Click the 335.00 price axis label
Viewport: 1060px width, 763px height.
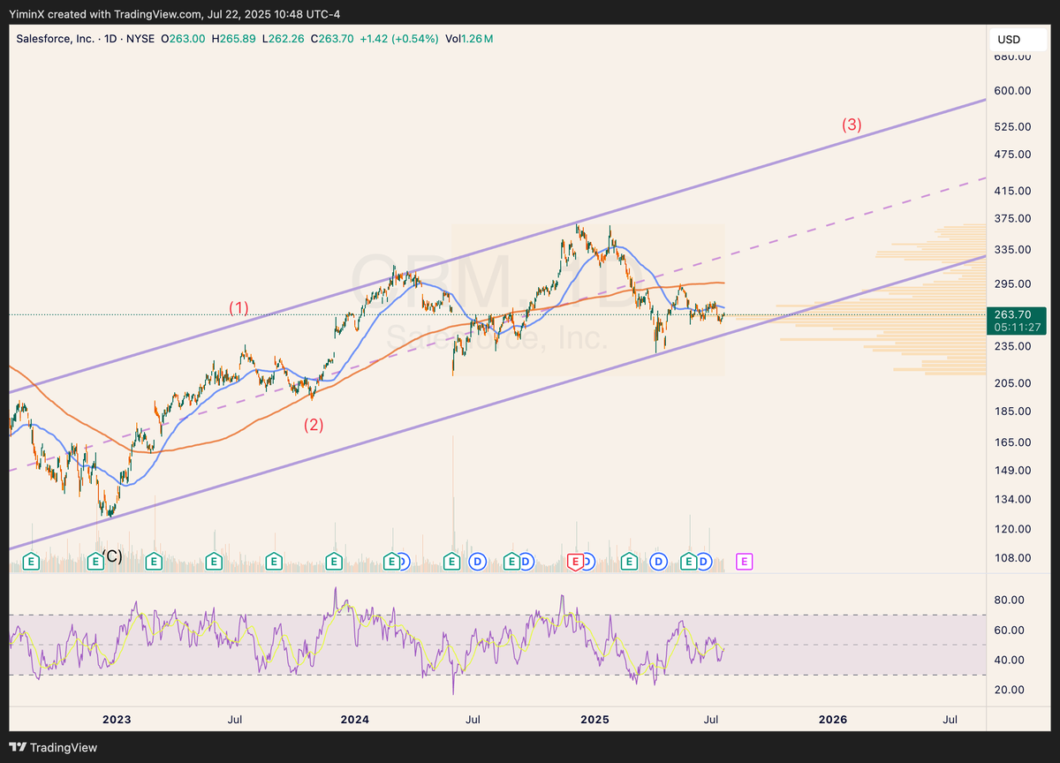tap(1011, 249)
